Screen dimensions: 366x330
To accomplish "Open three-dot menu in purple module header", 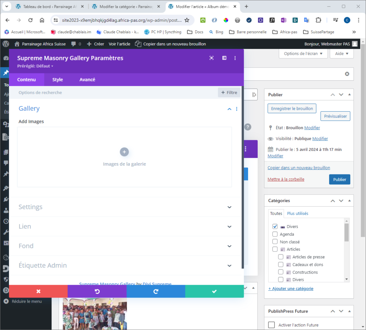I will pyautogui.click(x=235, y=58).
